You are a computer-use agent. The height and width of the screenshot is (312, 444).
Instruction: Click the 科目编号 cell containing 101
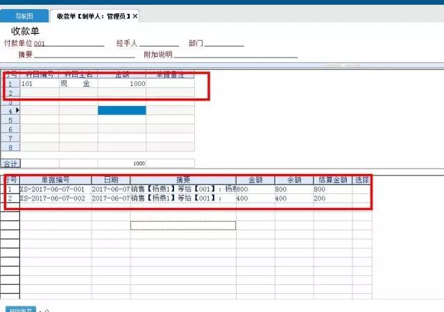click(x=39, y=83)
